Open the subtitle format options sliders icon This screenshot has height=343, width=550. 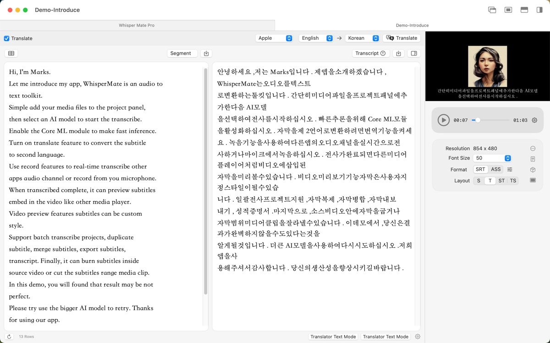(x=510, y=170)
